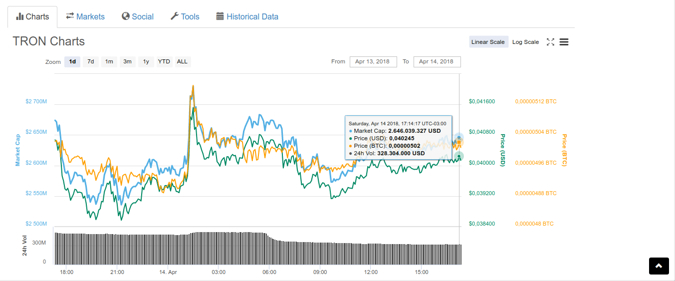
Task: Click the $0,038400 price label
Action: (482, 224)
